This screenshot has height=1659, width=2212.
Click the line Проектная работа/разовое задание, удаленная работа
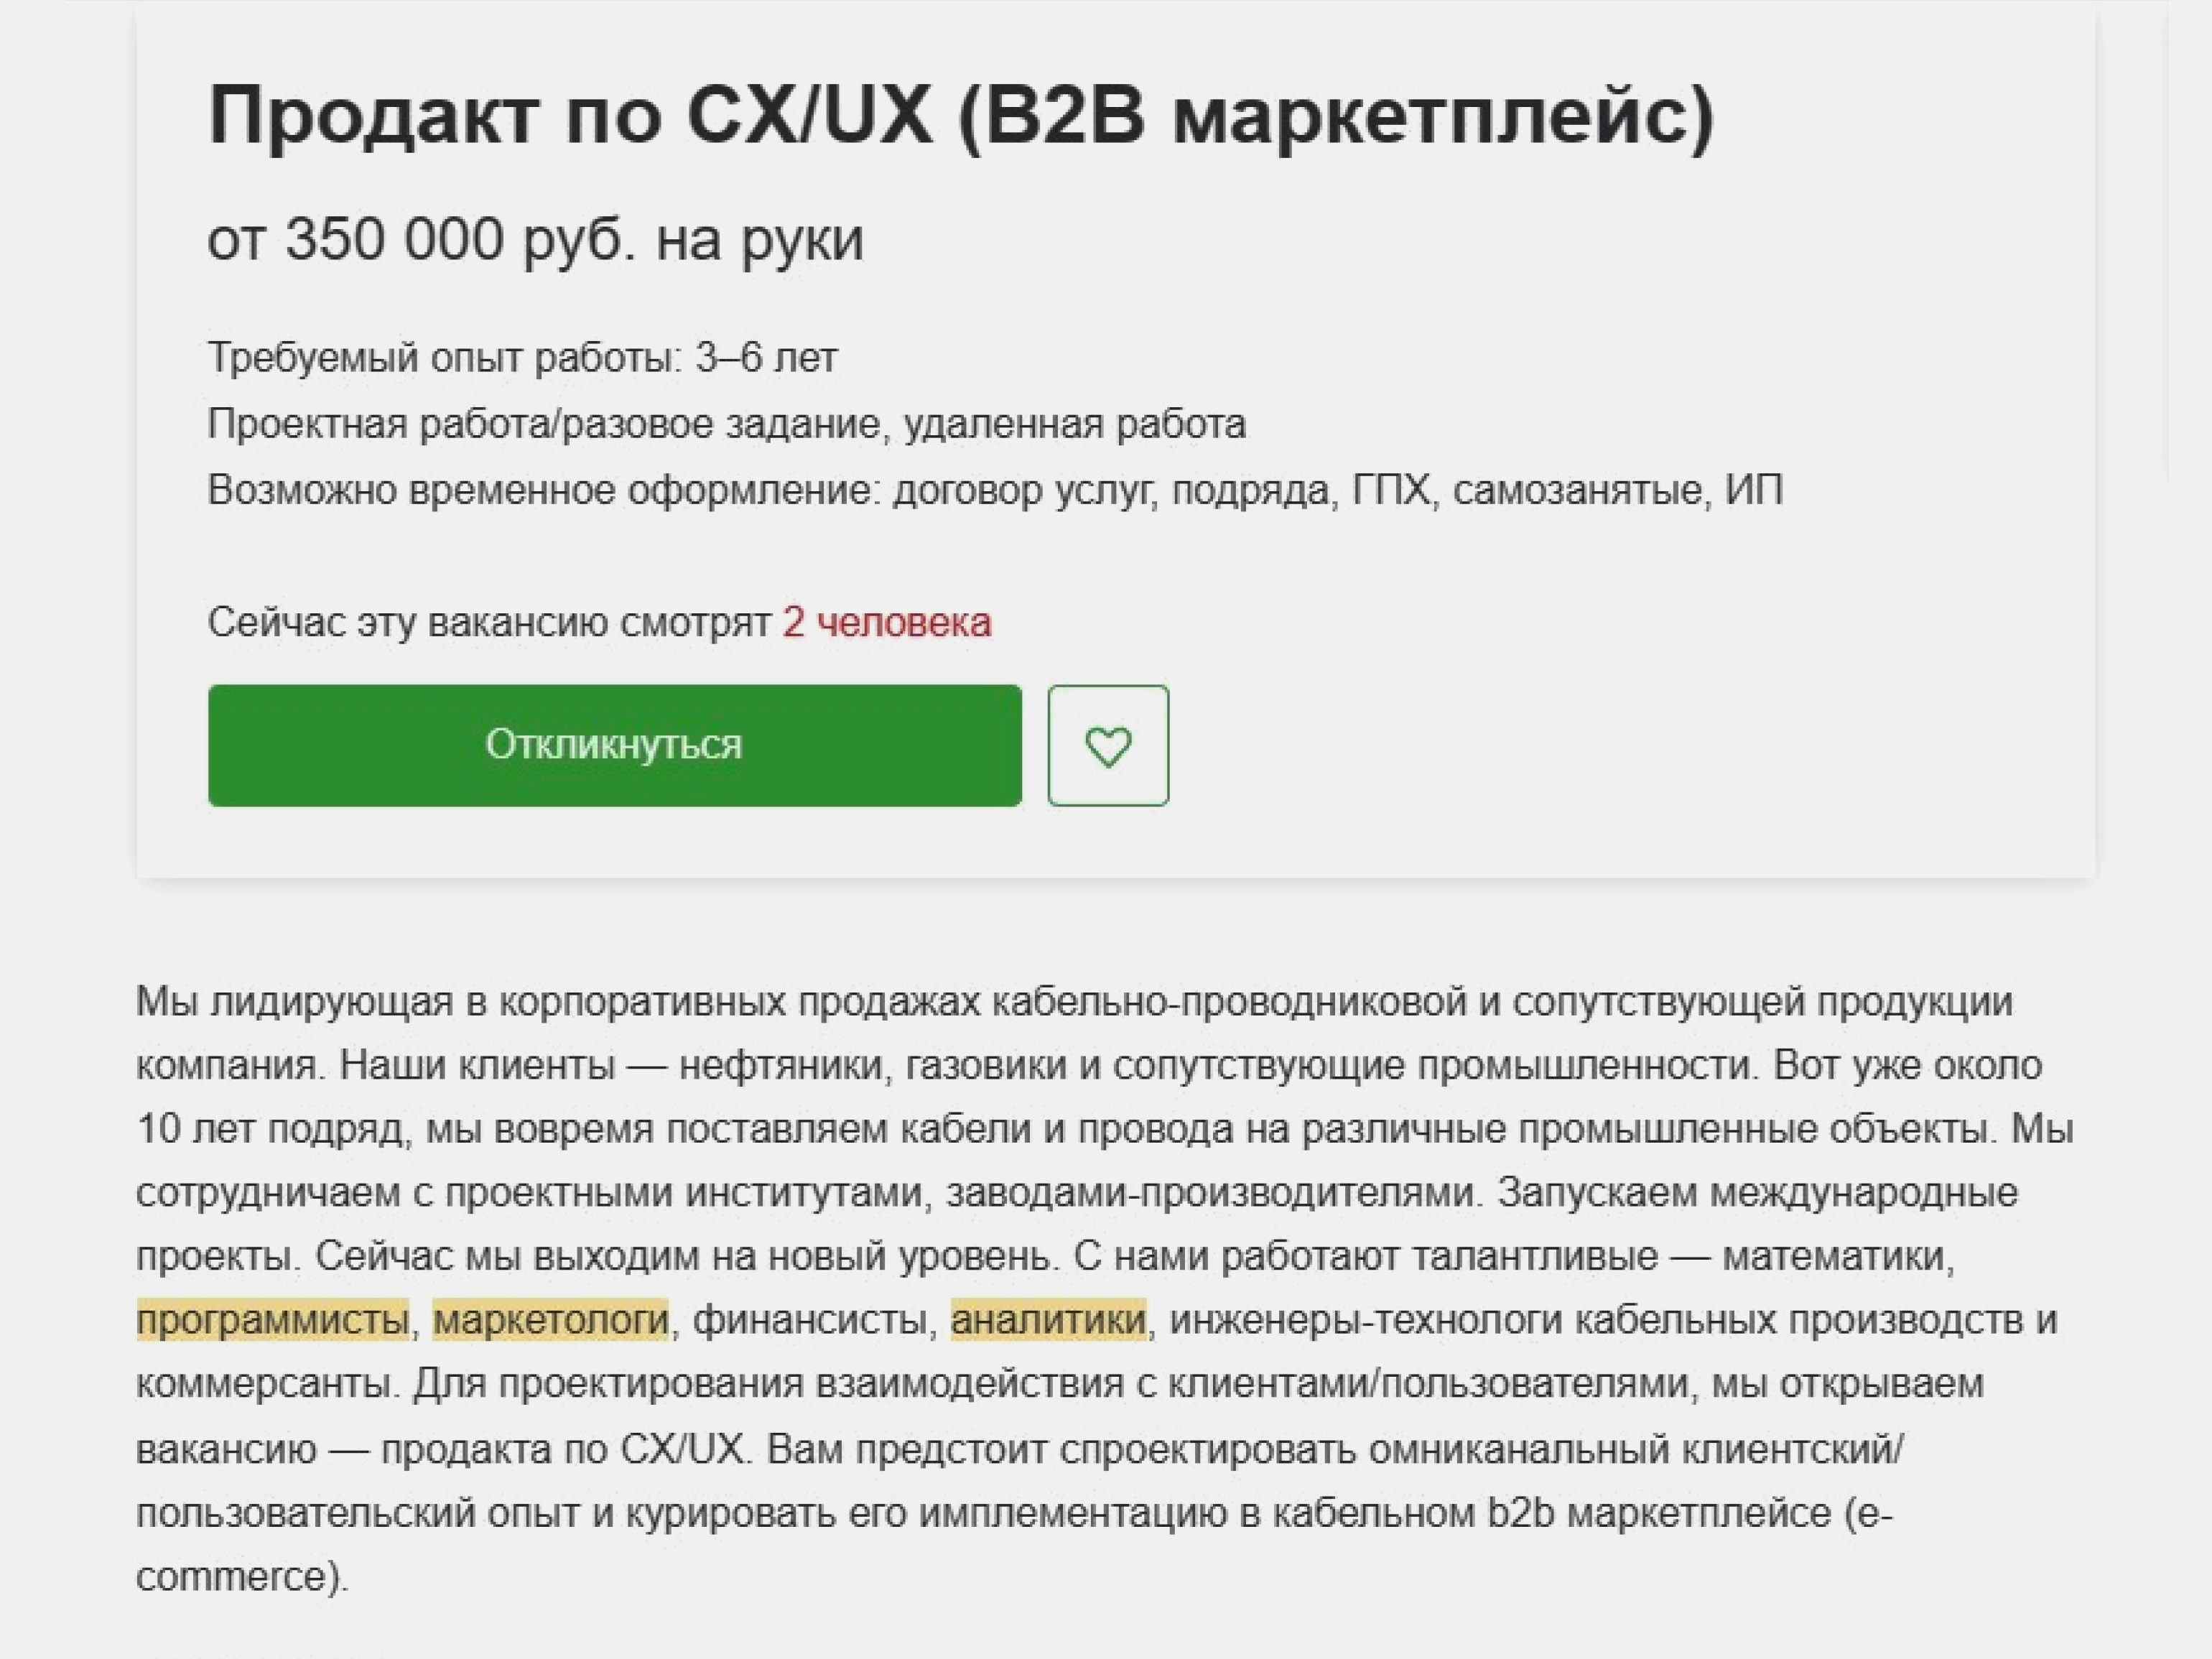726,424
